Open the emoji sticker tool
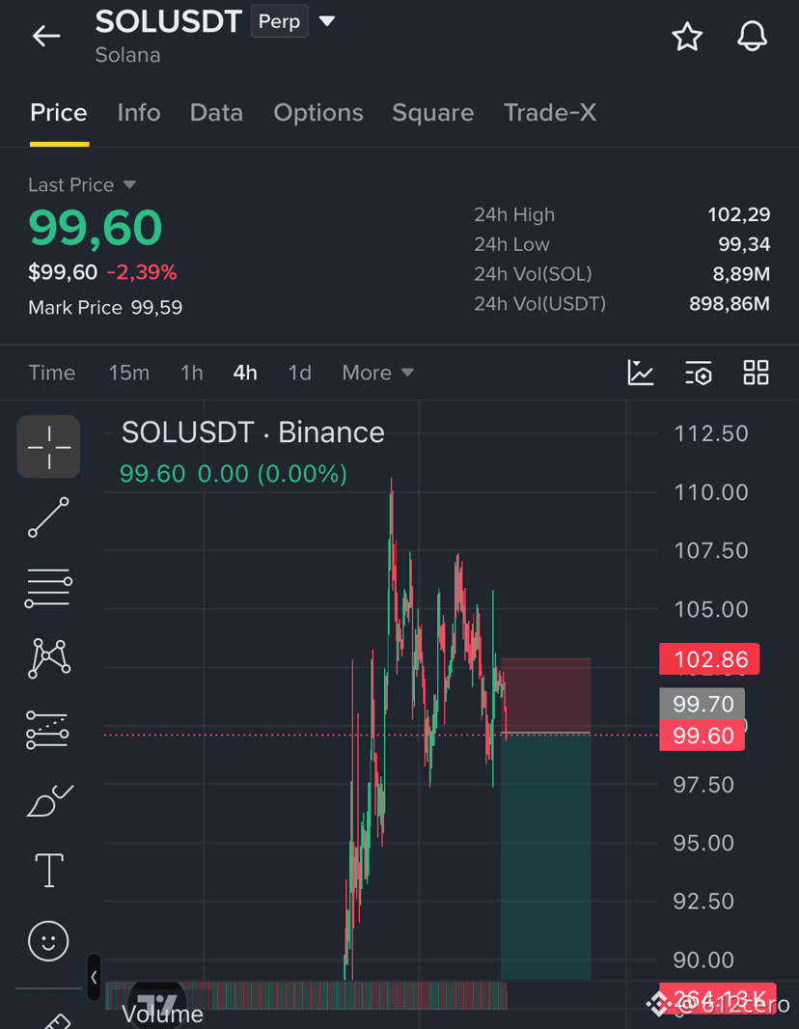 48,941
